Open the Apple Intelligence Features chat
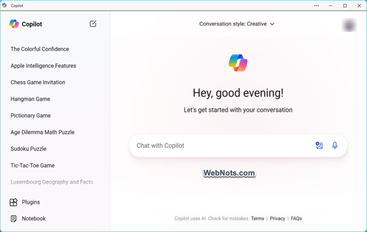This screenshot has height=232, width=367. point(43,66)
